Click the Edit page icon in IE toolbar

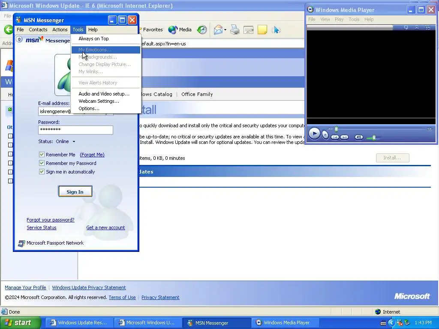248,30
